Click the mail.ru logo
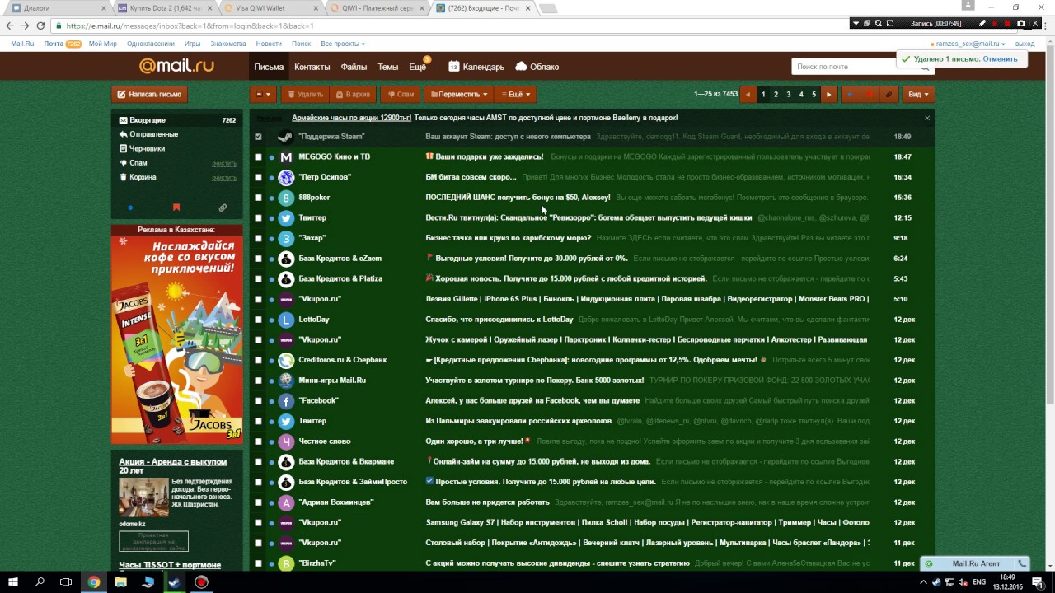The image size is (1055, 593). point(176,66)
